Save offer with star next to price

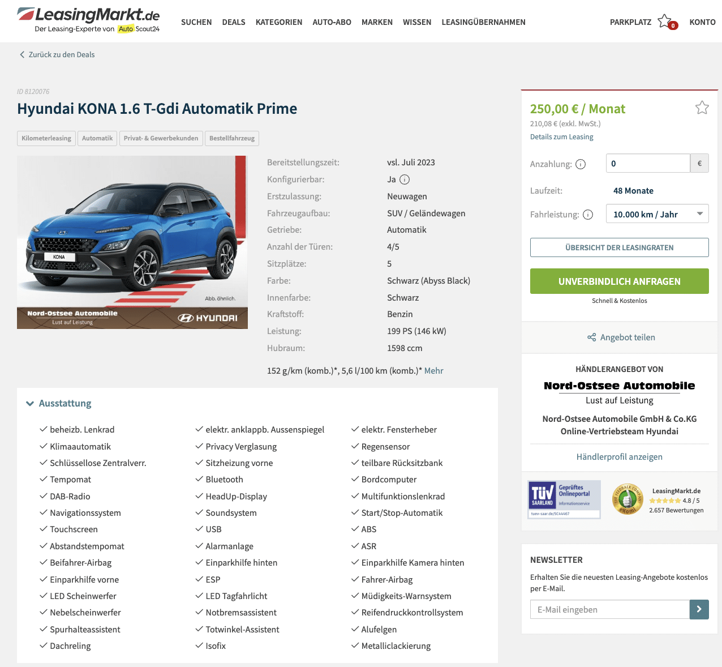(702, 108)
